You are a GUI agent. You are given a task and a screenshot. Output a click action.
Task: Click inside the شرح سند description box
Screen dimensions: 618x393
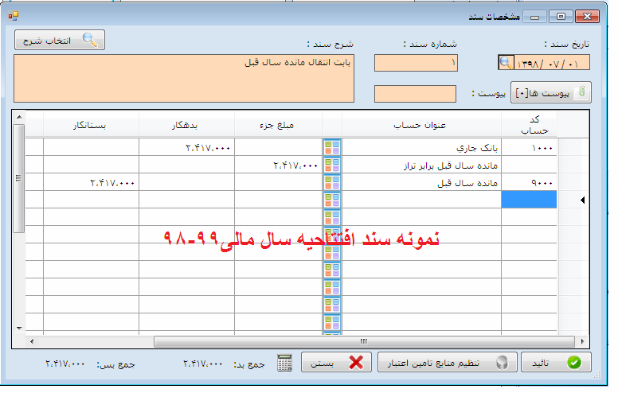click(185, 78)
